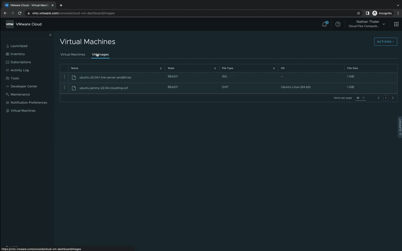
Task: Open Launchpad from the sidebar
Action: [x=19, y=46]
